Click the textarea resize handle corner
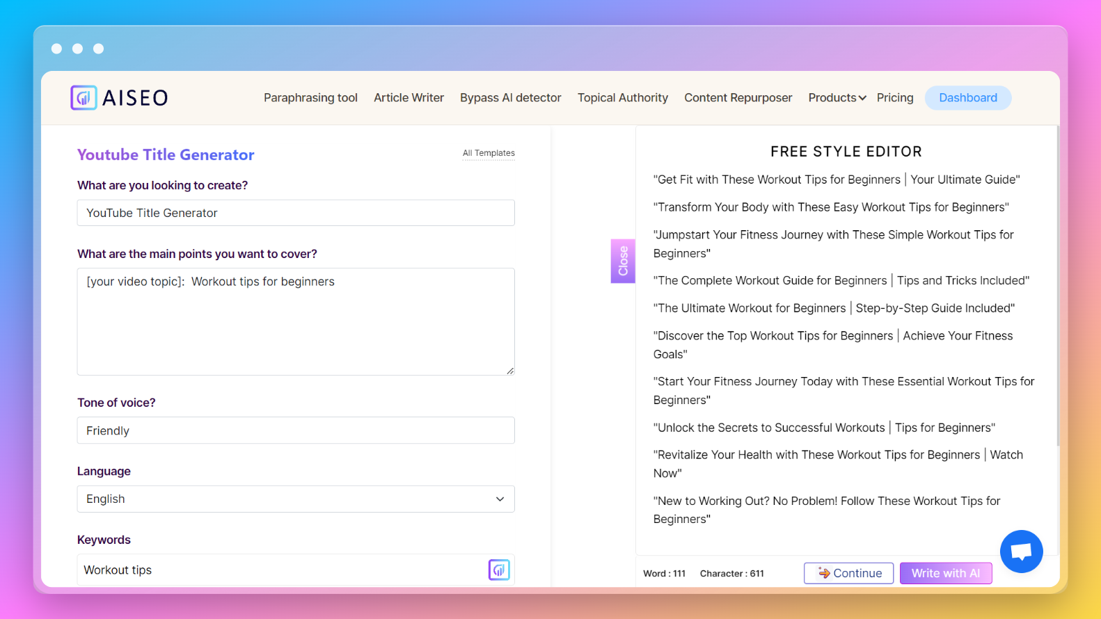 pos(510,371)
